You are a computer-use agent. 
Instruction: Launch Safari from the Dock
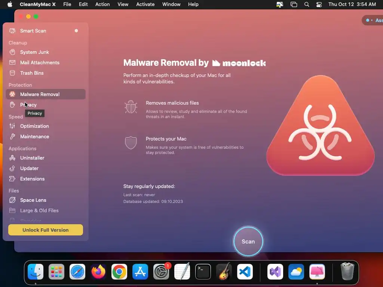[x=77, y=272]
